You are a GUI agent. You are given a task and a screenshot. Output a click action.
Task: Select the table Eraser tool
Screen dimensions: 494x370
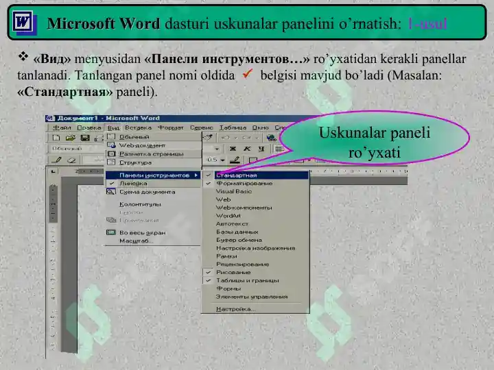coord(72,160)
